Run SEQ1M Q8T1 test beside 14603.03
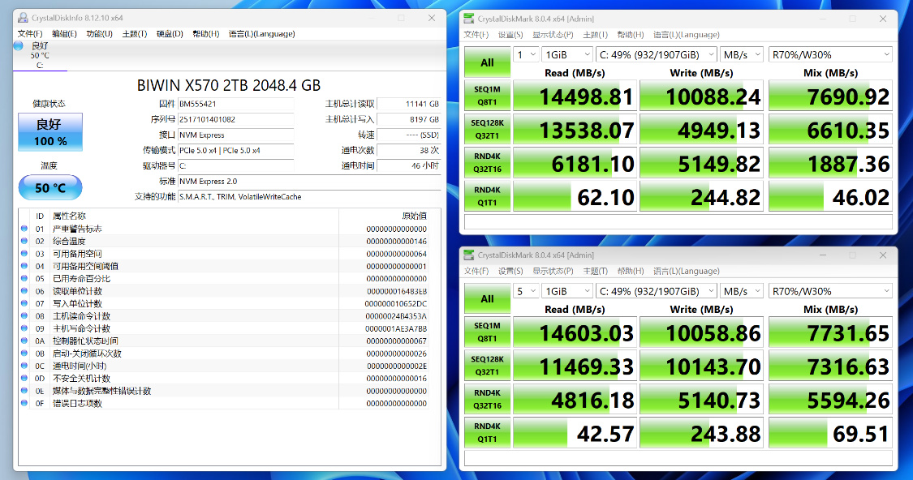The image size is (913, 480). coord(488,332)
